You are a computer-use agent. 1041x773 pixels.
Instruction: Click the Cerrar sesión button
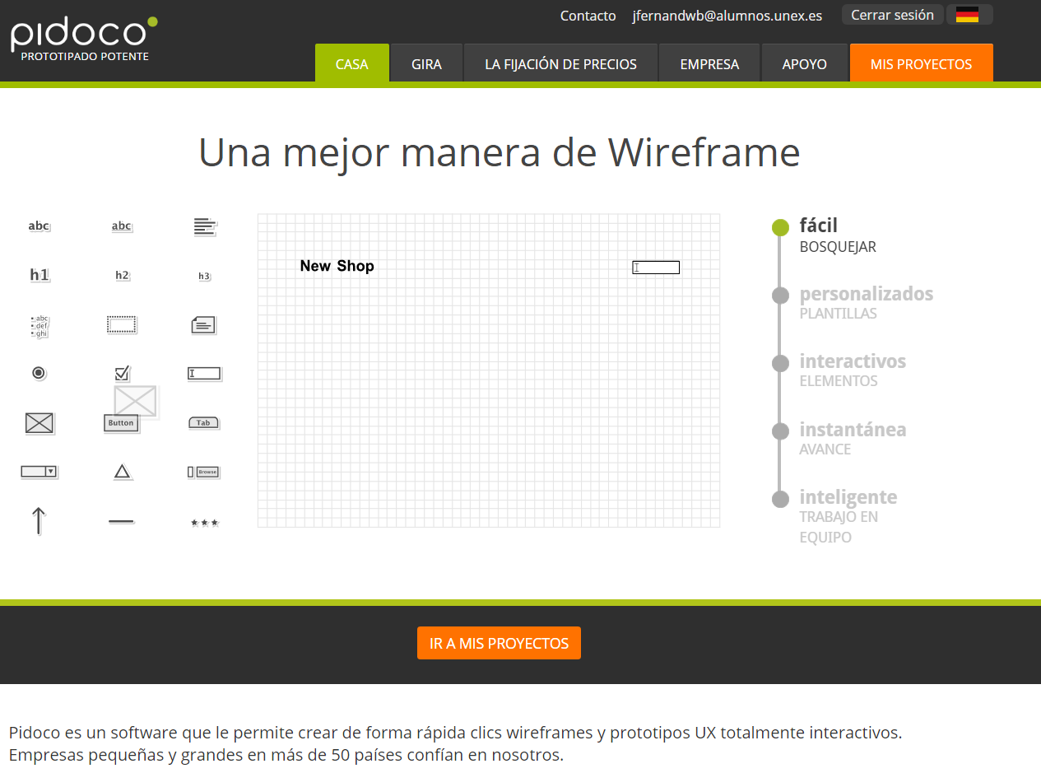click(x=892, y=14)
